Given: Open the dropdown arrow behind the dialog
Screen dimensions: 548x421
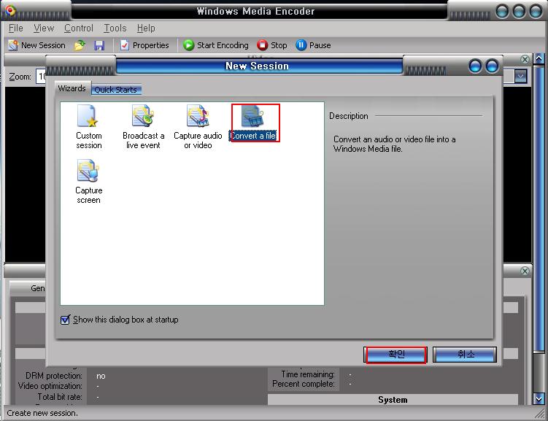Looking at the screenshot, I should (521, 76).
